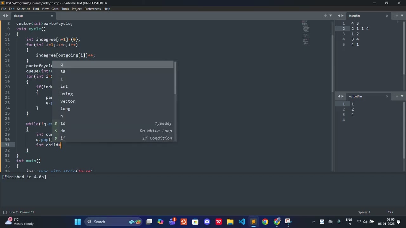Select the outputf.in tab
The image size is (406, 228).
tap(368, 96)
